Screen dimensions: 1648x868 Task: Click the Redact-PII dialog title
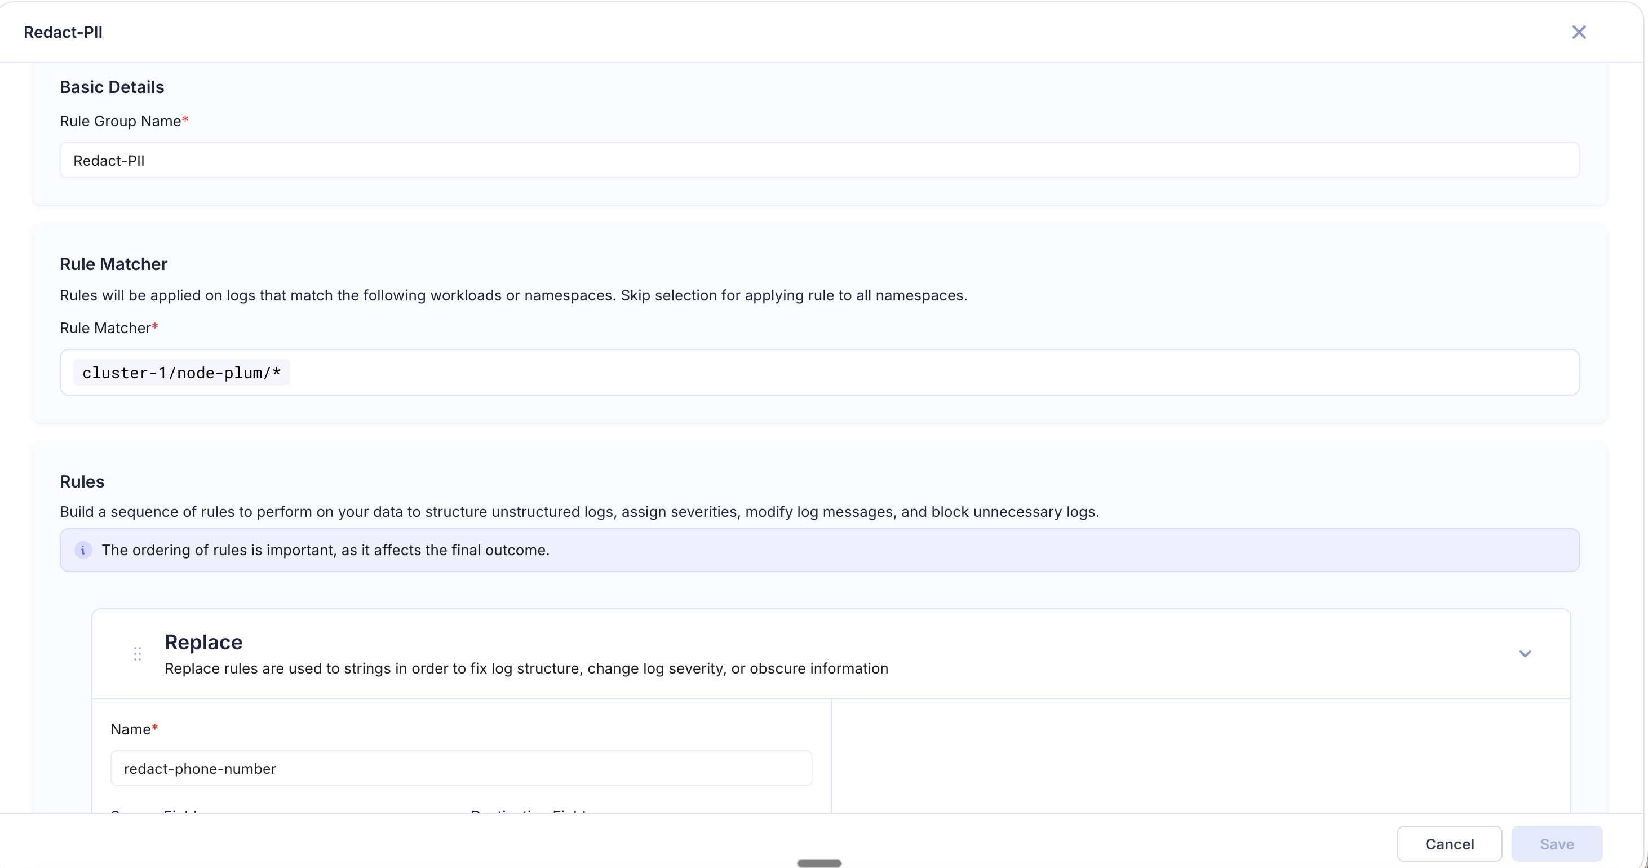point(63,32)
